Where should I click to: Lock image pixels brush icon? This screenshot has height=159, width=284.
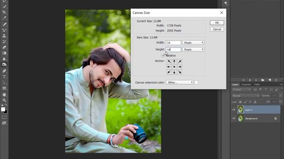(245, 102)
